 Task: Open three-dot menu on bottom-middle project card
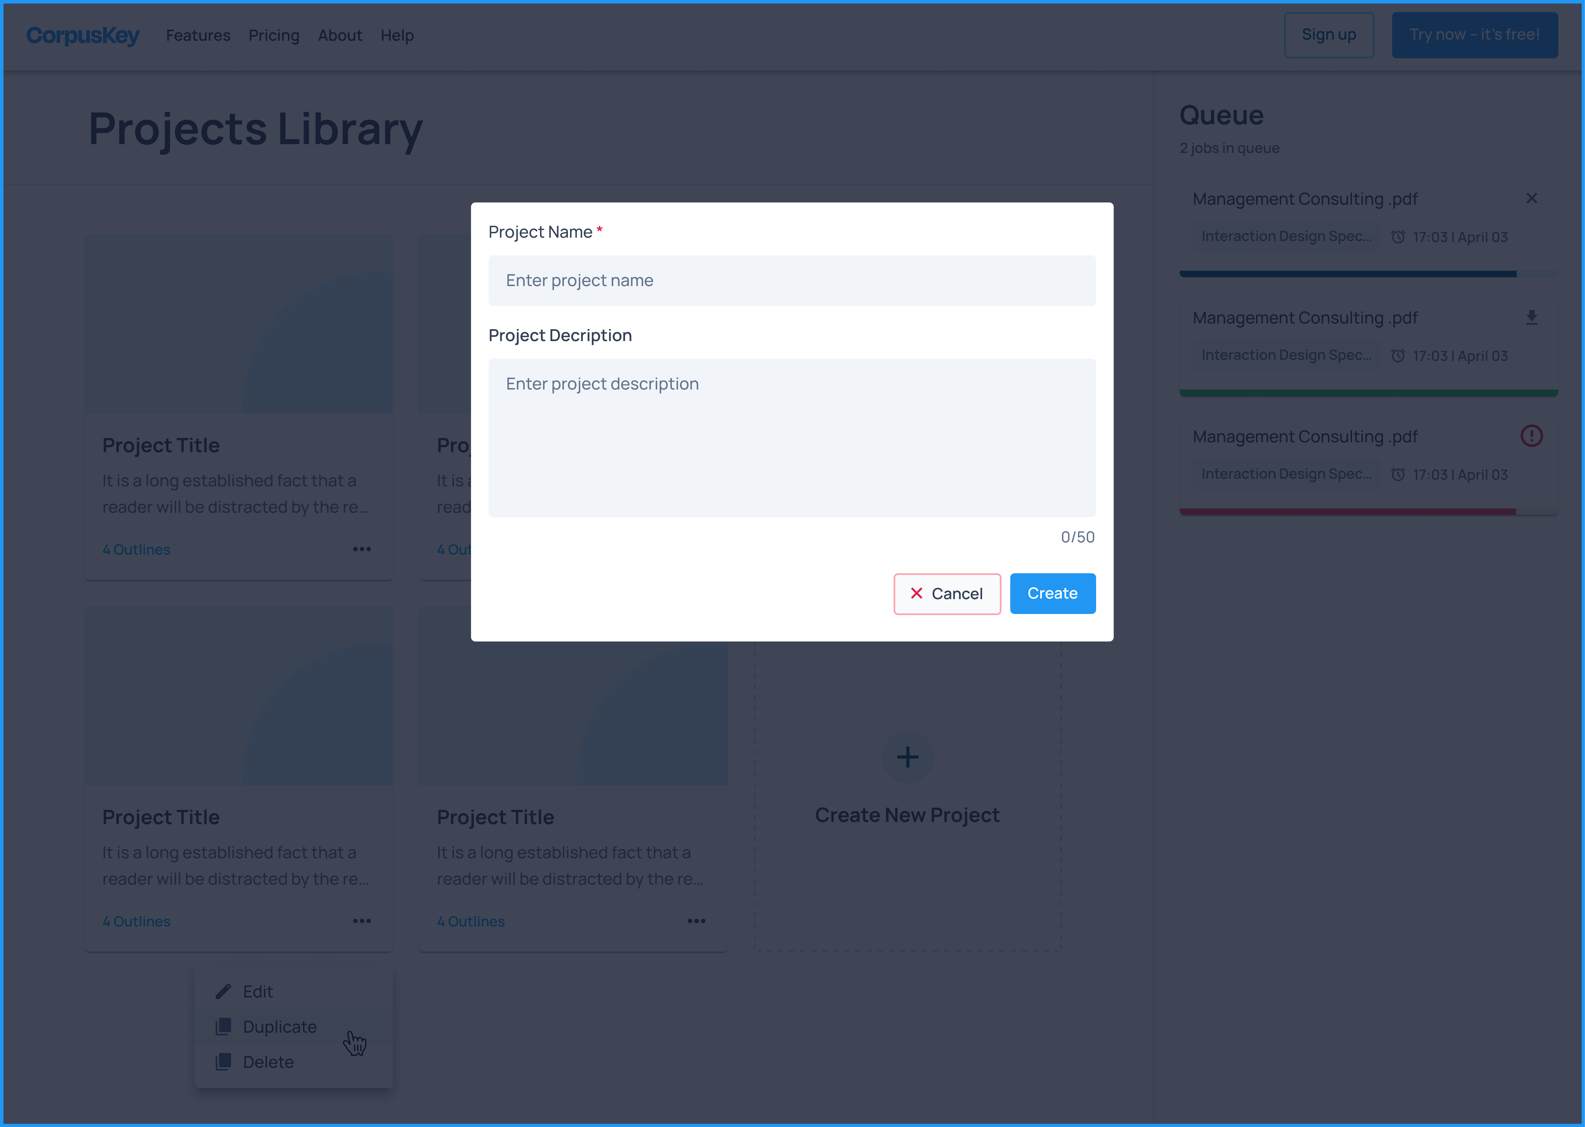pos(696,921)
